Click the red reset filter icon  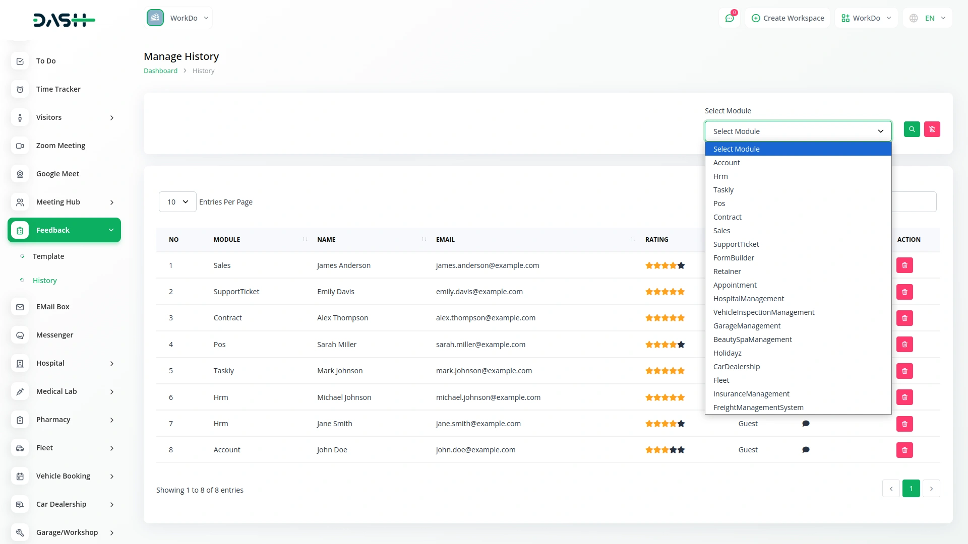coord(932,129)
